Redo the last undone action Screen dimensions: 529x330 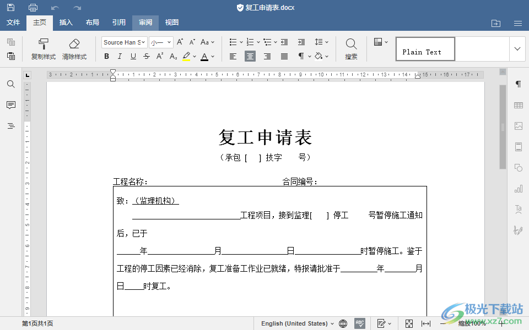[77, 8]
